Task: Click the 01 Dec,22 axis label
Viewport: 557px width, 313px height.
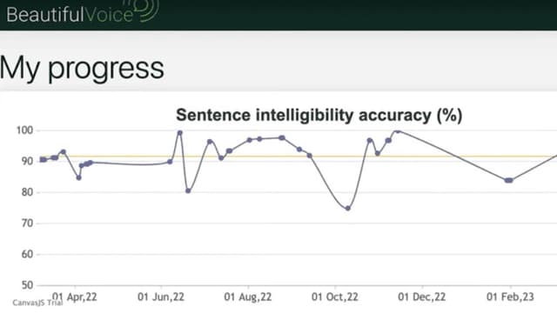Action: pos(421,296)
